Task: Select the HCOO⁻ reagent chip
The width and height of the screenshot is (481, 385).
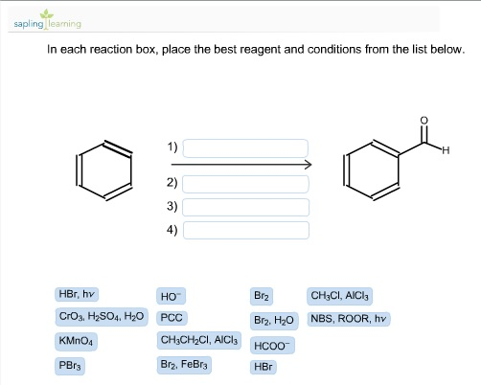Action: click(272, 345)
